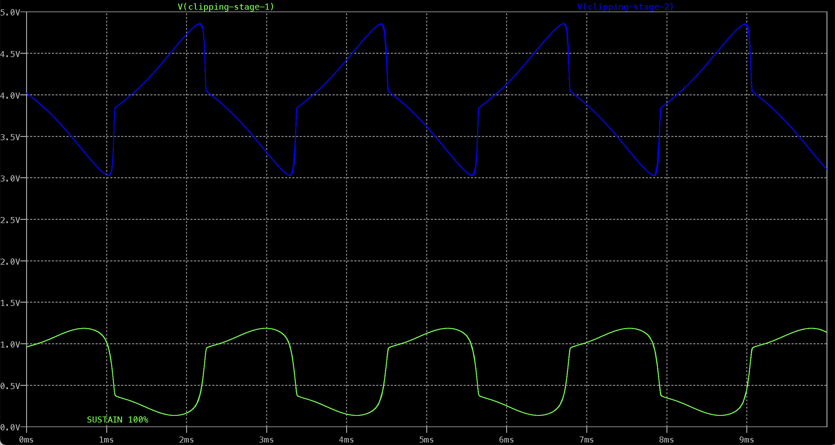Click the 2.0V vertical axis label
The width and height of the screenshot is (835, 445).
click(10, 262)
